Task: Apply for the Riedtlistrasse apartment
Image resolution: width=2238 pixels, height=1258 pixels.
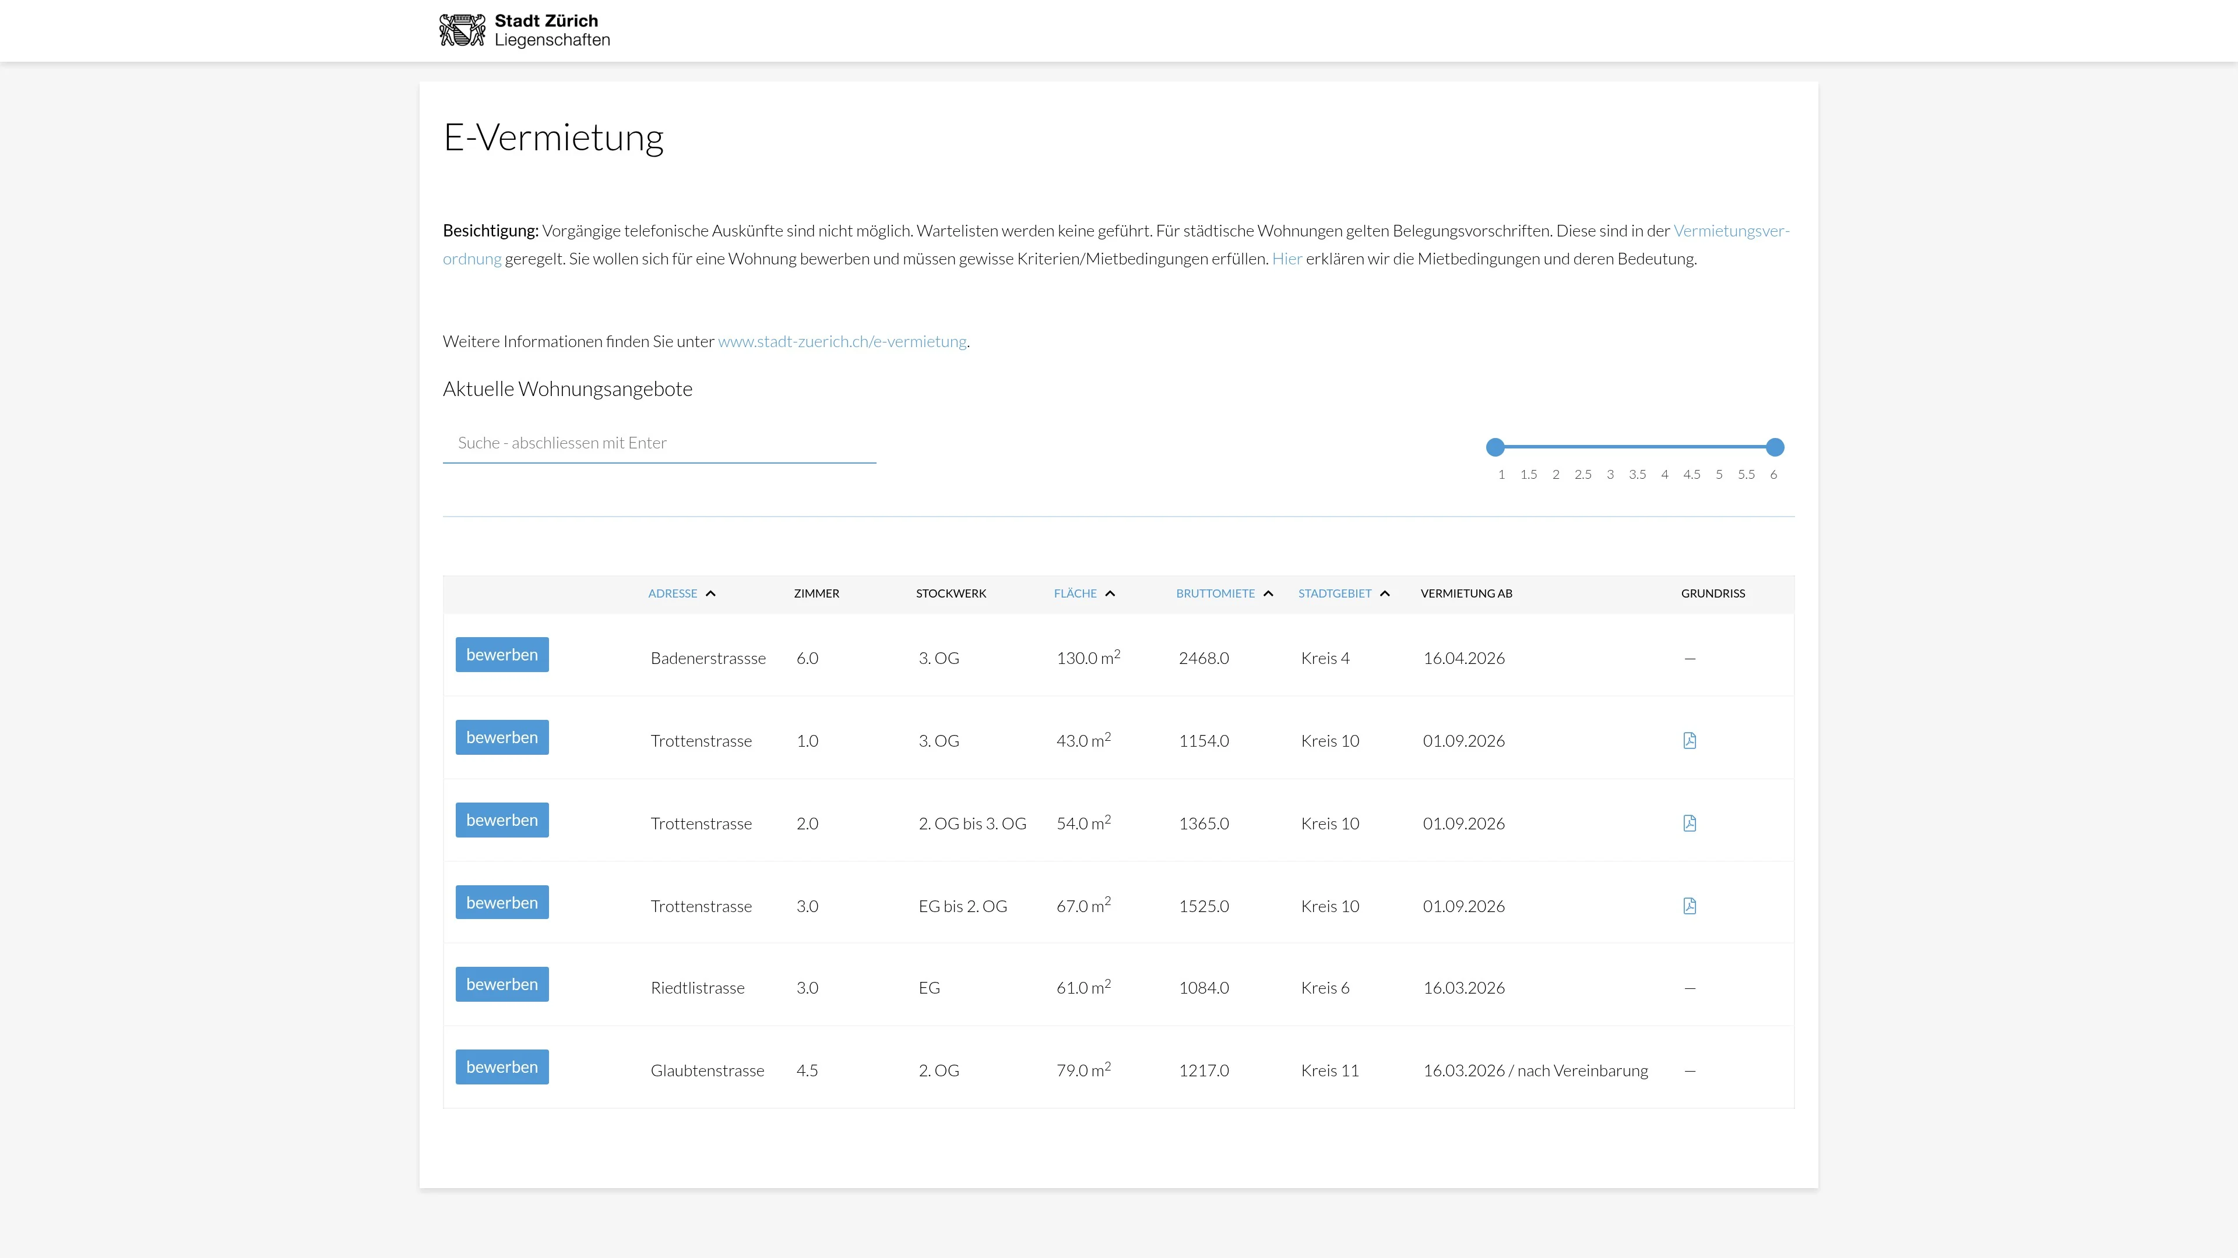Action: coord(501,984)
